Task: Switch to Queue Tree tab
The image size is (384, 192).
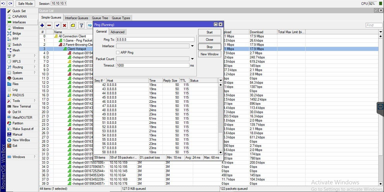Action: click(x=100, y=18)
